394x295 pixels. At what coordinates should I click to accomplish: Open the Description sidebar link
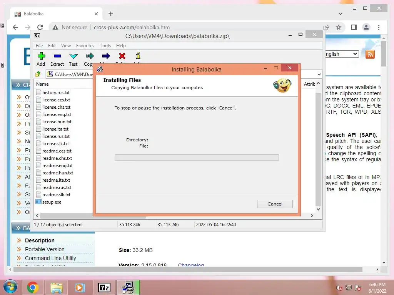point(40,240)
